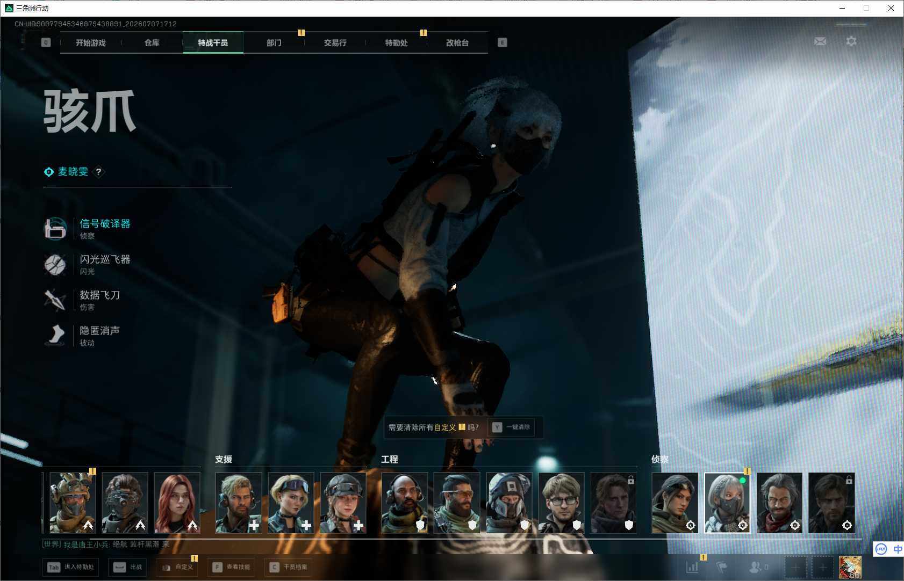
Task: Click the flag icon in bottom bar
Action: pos(722,567)
